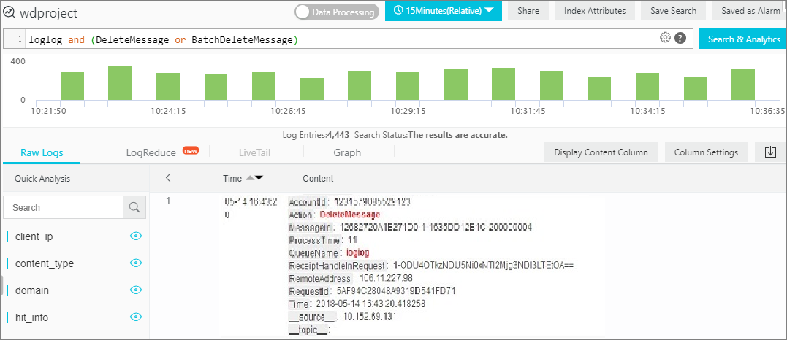Click the Share button
This screenshot has height=340, width=787.
coord(528,10)
